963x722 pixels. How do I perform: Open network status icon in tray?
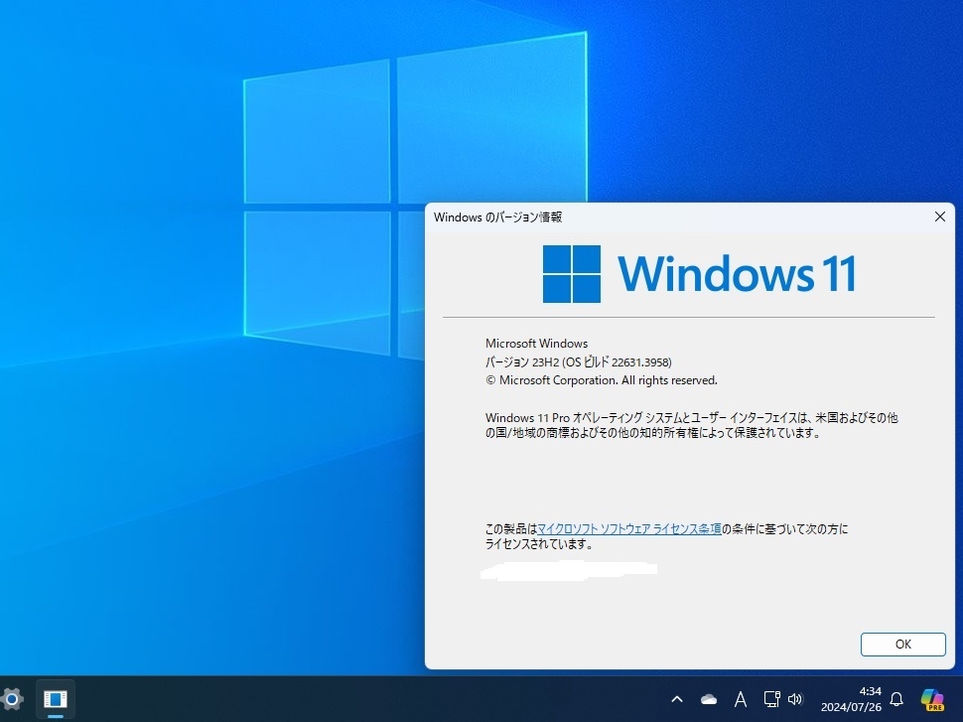771,699
